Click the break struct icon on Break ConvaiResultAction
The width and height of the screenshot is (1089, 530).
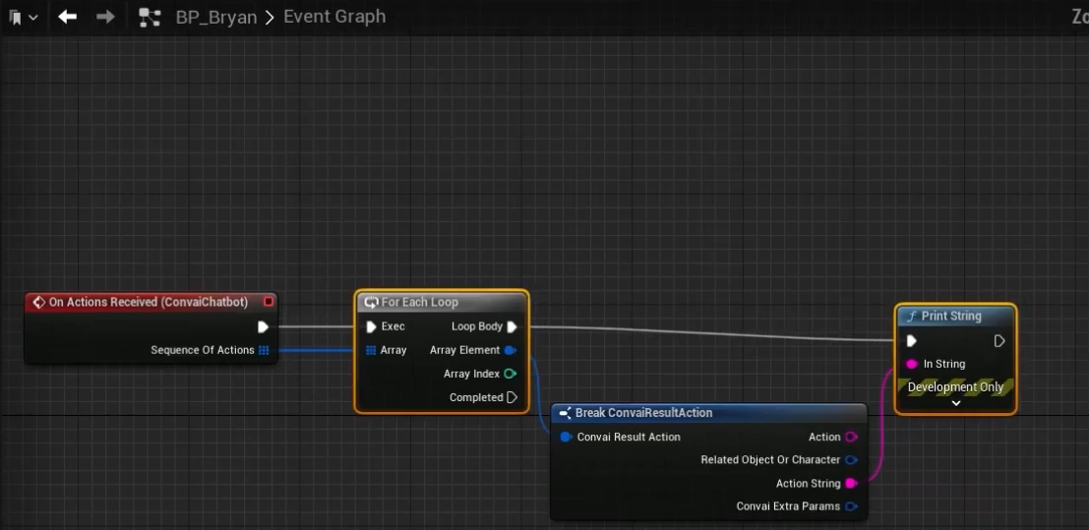(565, 413)
